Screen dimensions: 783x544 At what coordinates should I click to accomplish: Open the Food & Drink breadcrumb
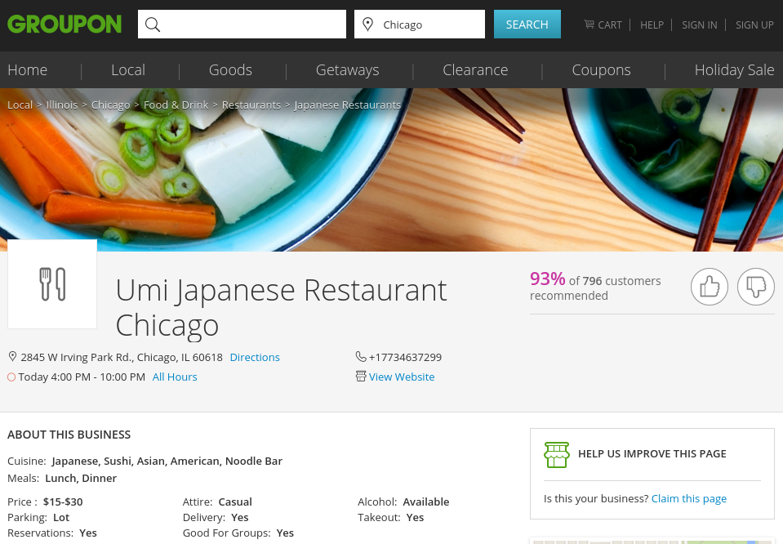coord(176,105)
